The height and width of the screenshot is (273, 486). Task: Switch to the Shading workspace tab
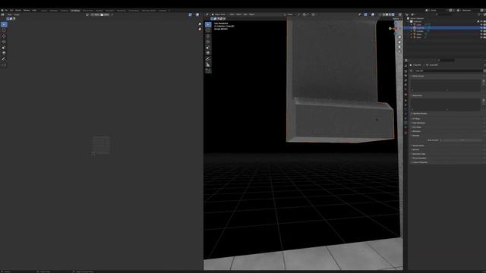coord(99,11)
